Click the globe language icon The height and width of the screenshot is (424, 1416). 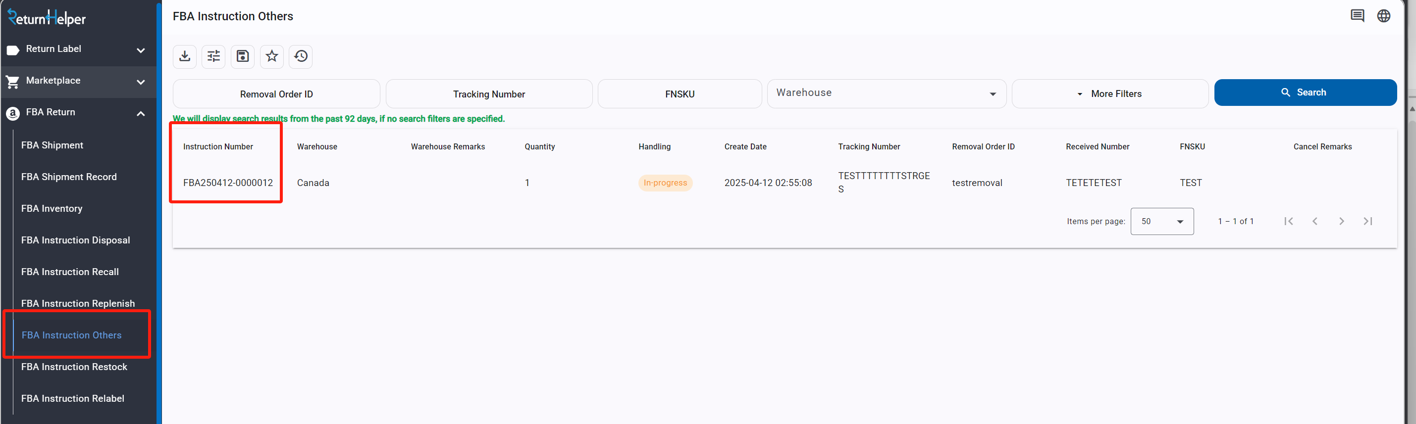pos(1384,16)
